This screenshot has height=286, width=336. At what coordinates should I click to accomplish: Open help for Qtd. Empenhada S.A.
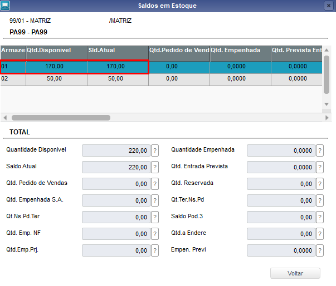pos(155,200)
